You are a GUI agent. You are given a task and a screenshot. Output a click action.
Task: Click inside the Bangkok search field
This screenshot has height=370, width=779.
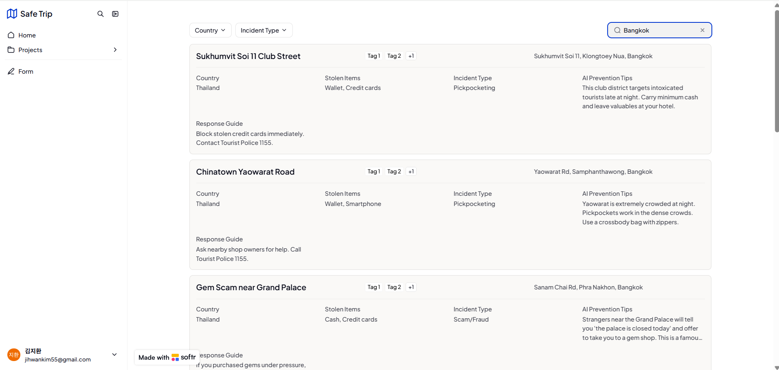pos(658,31)
